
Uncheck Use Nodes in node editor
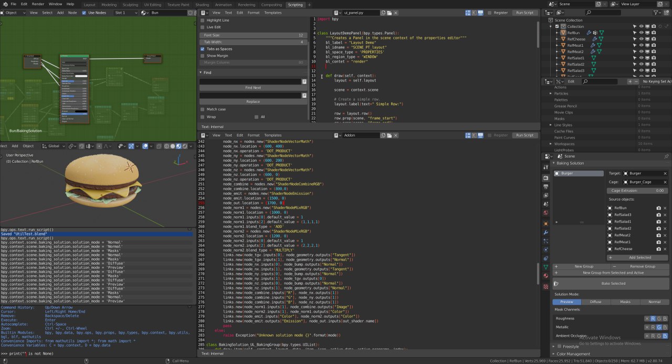coord(84,13)
